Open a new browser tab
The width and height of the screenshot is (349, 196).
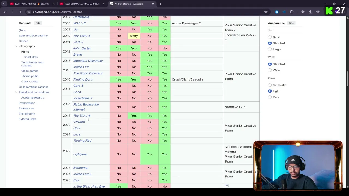click(x=160, y=4)
